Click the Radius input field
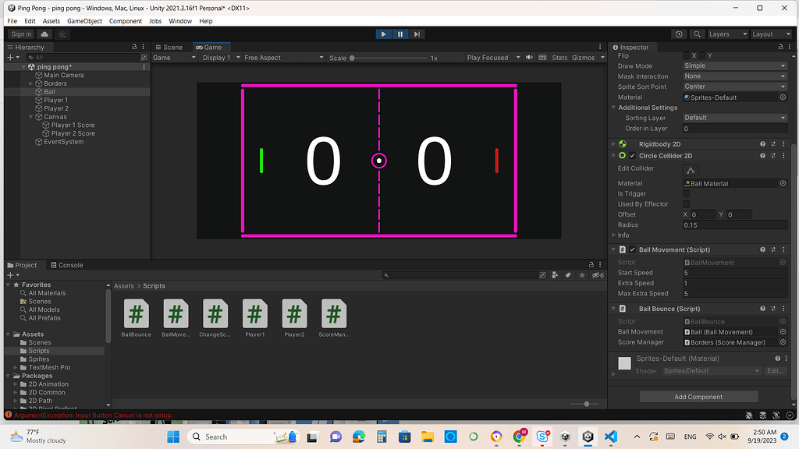 (734, 224)
